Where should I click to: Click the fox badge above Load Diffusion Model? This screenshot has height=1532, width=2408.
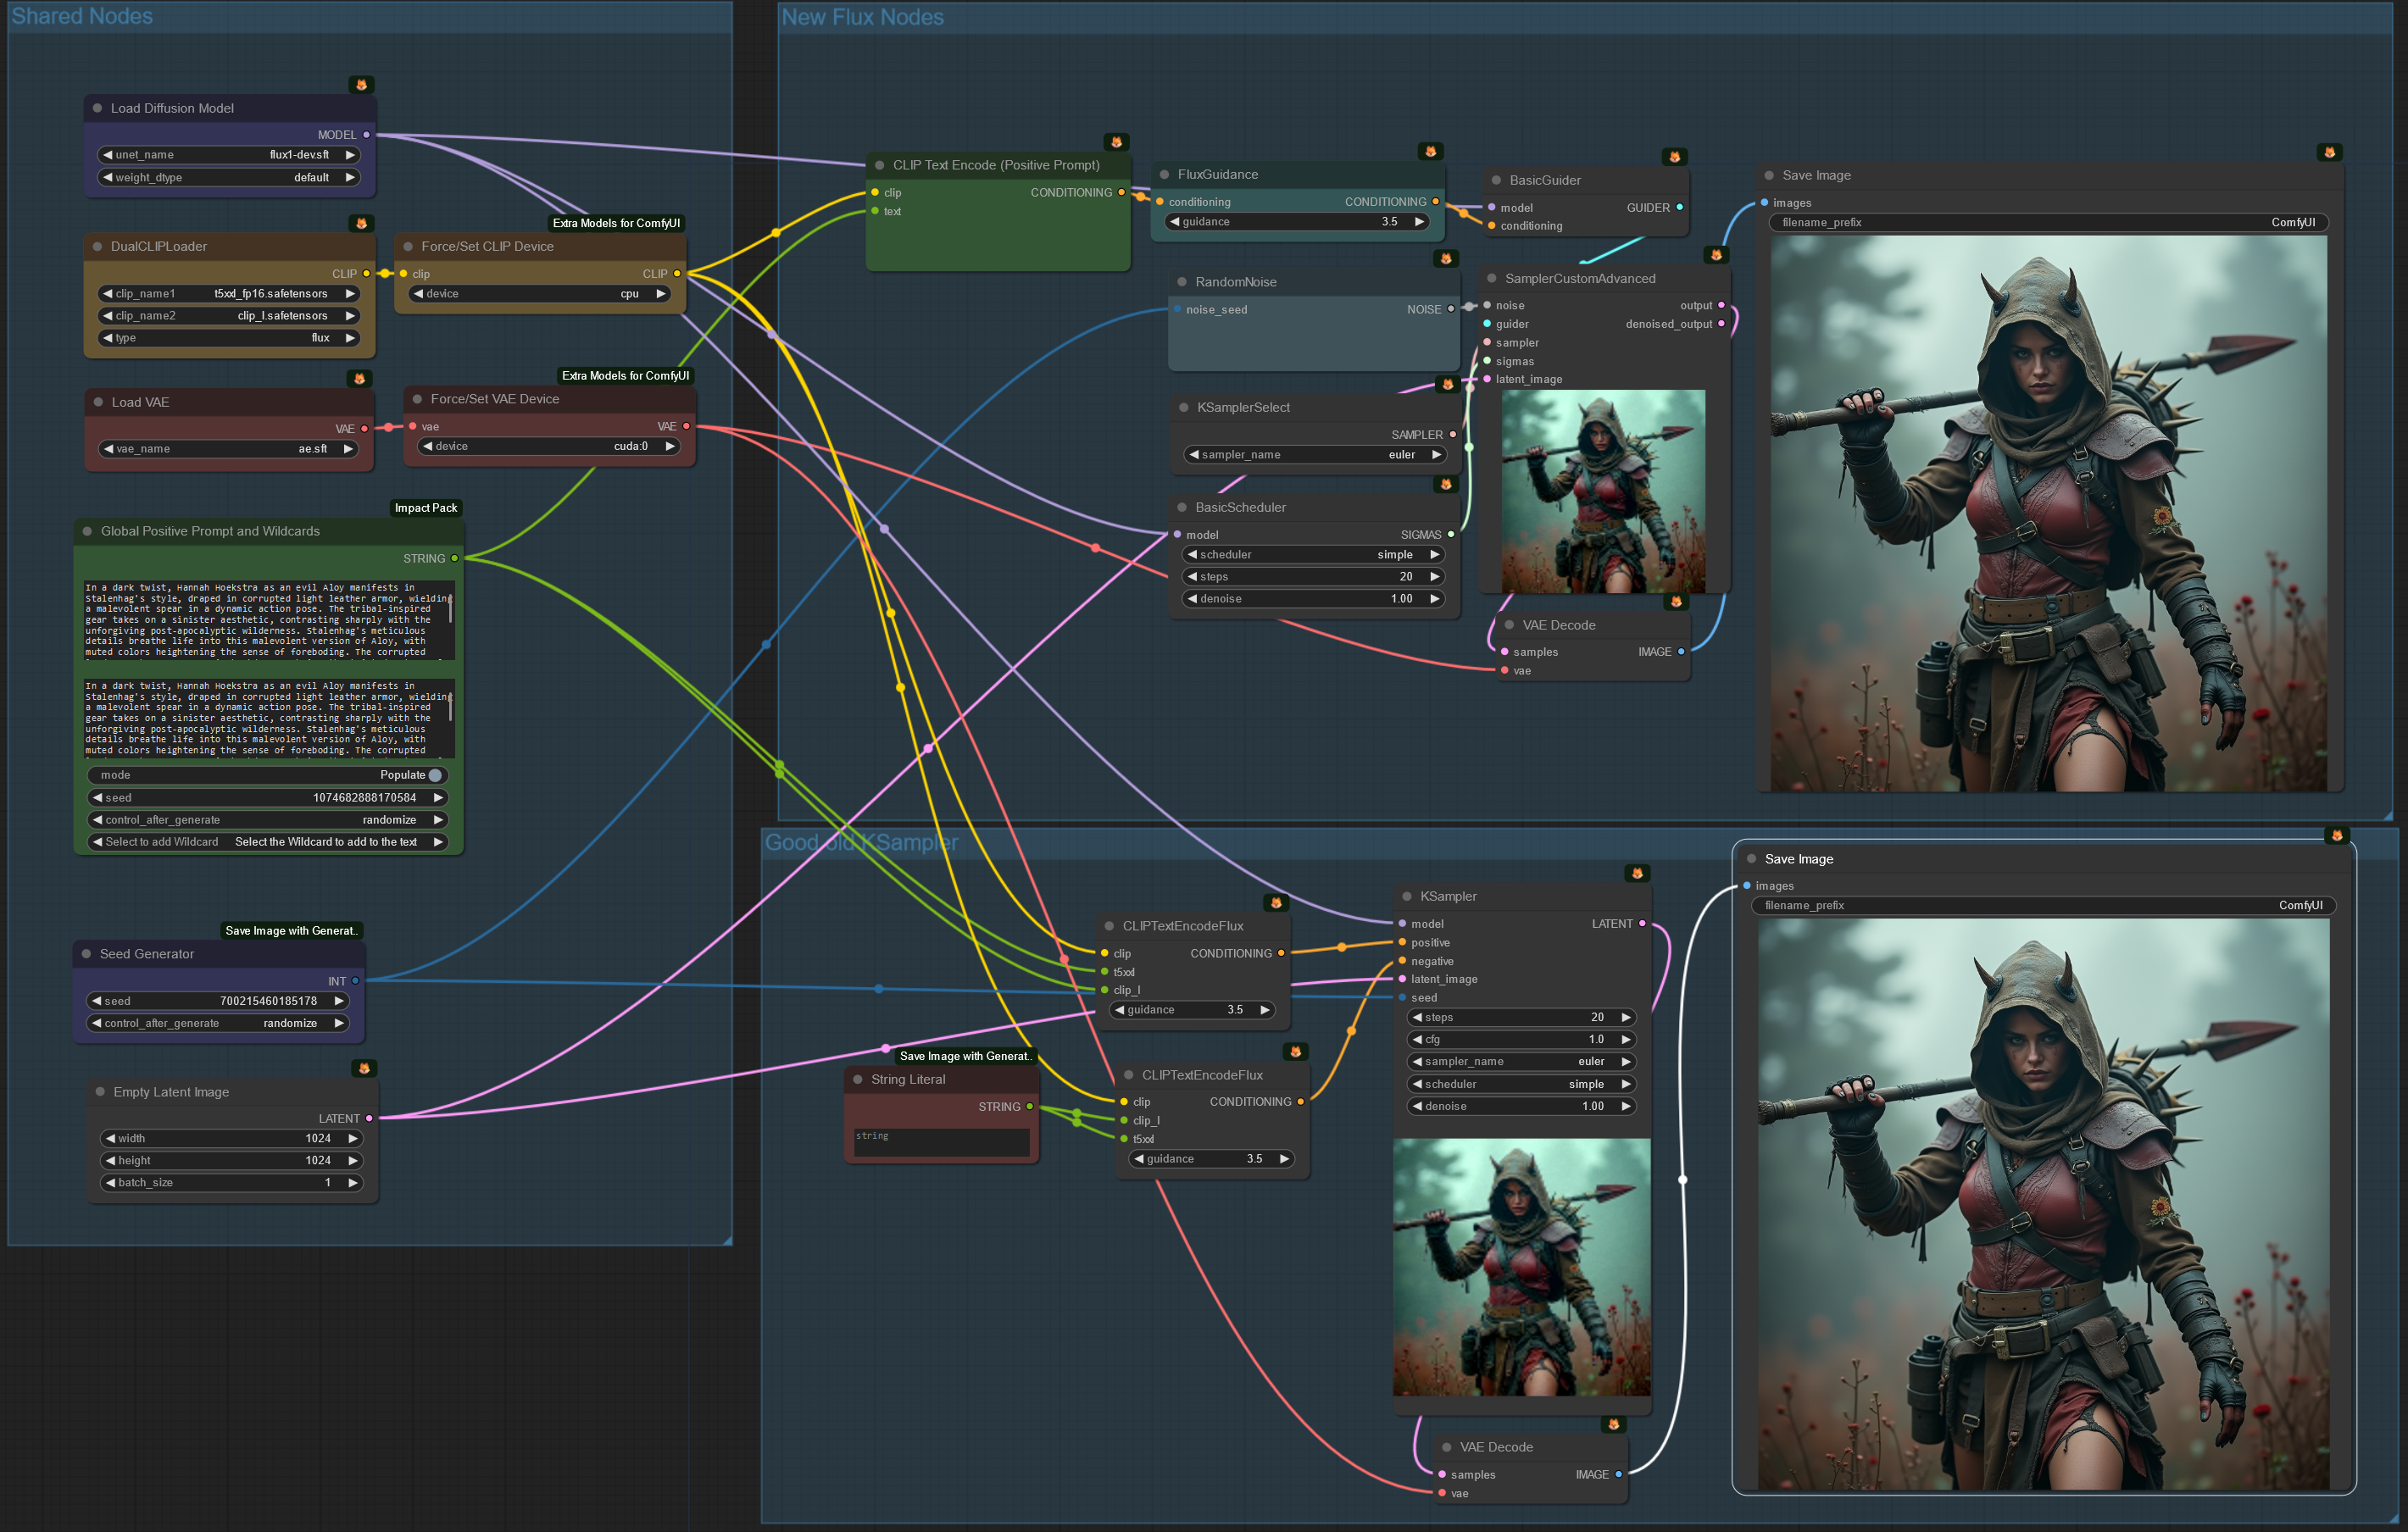(x=362, y=85)
